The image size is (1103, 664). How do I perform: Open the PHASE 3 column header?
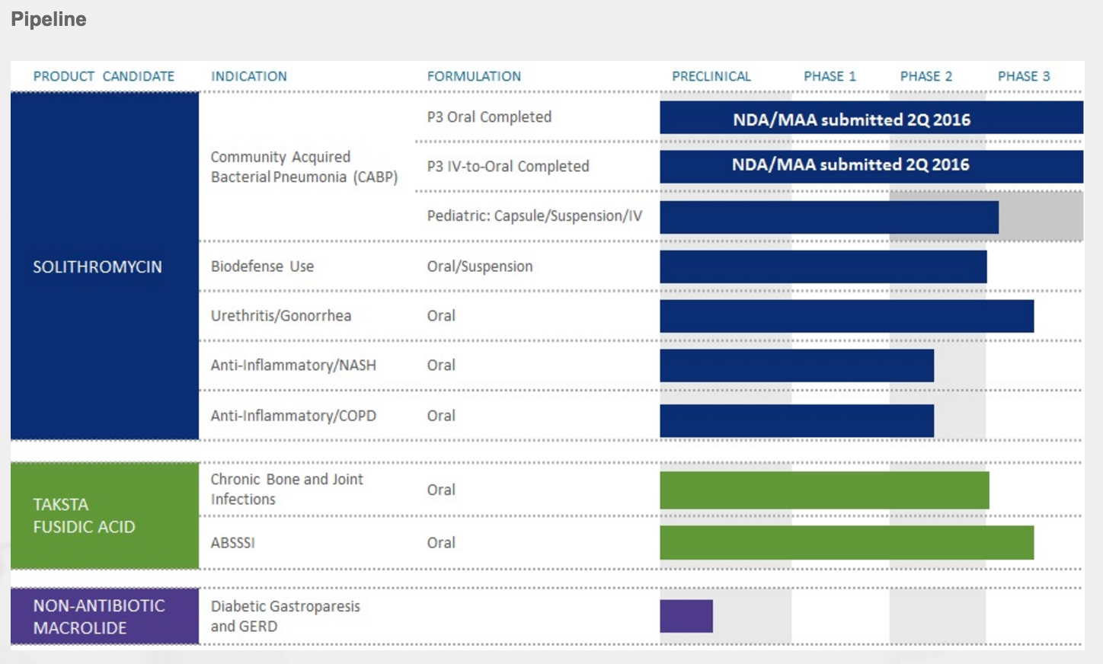click(1024, 76)
